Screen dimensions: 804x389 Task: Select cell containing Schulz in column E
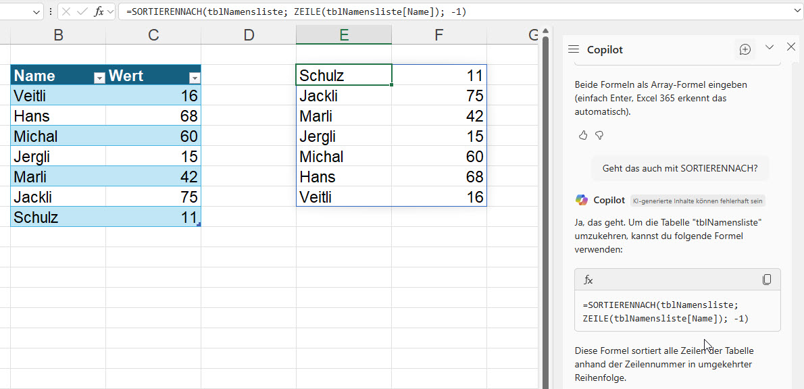(343, 76)
